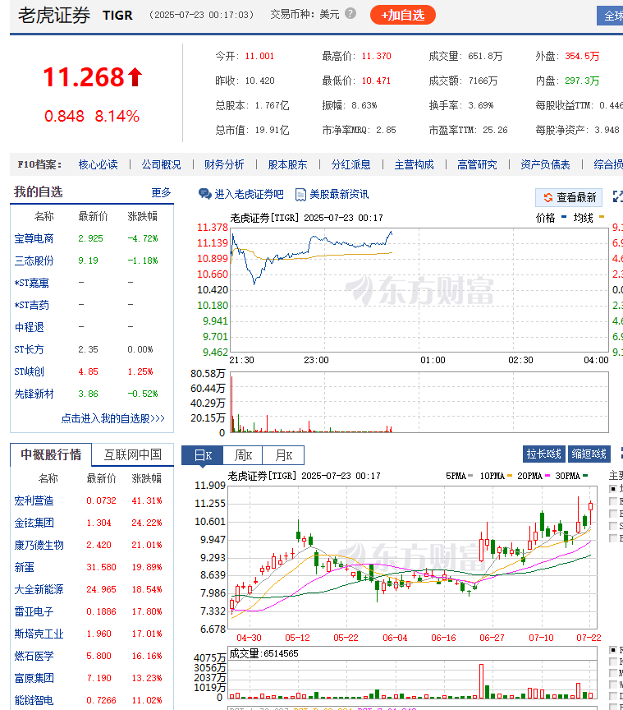Click the chat bubble icon before 进入老虎证券吧
623x710 pixels.
click(x=205, y=194)
